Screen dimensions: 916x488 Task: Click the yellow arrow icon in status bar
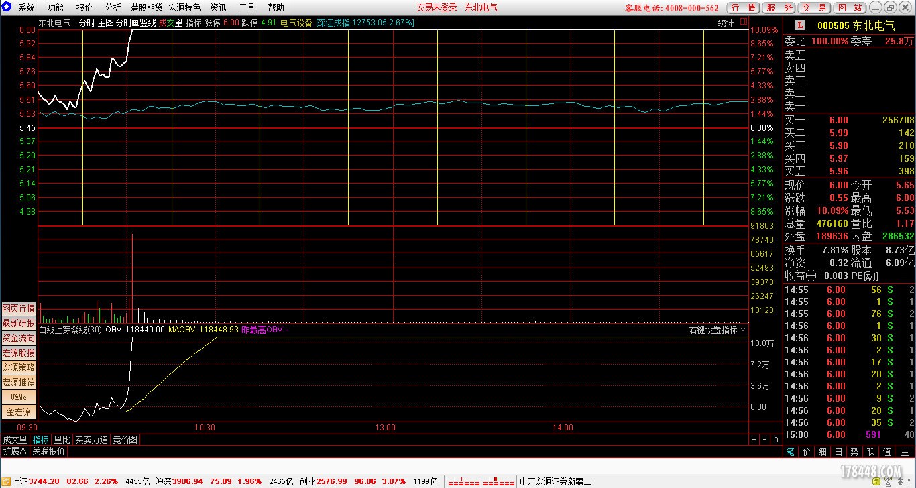tap(876, 481)
